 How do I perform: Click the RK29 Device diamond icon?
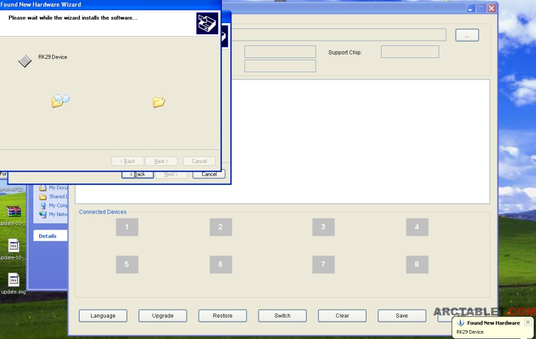[x=25, y=61]
